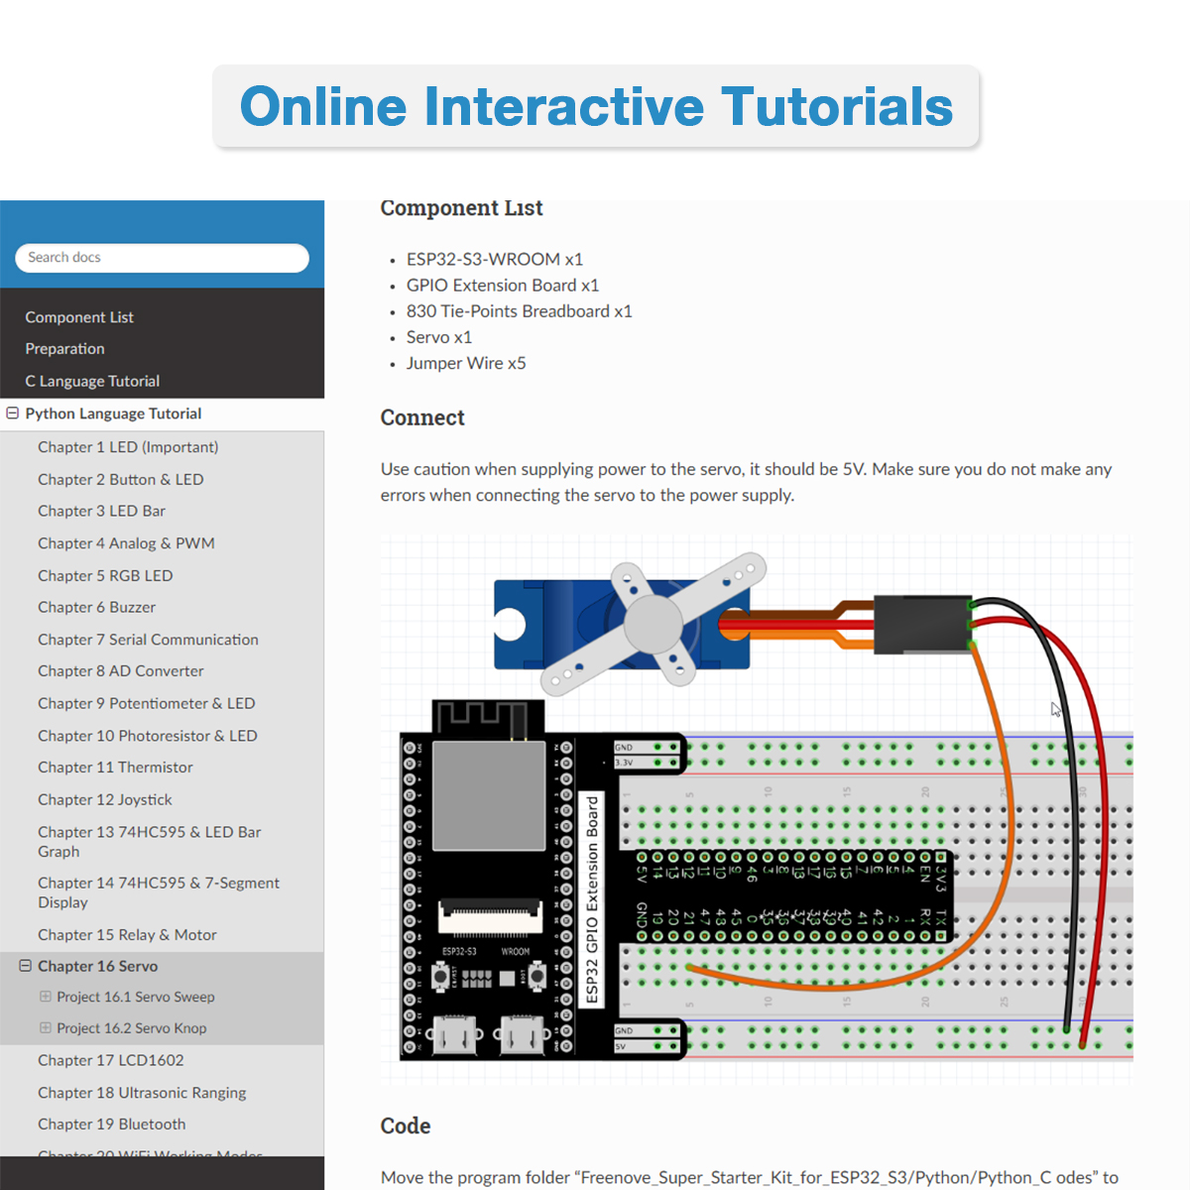This screenshot has width=1190, height=1190.
Task: Open Chapter 5 RGB LED
Action: 105,575
